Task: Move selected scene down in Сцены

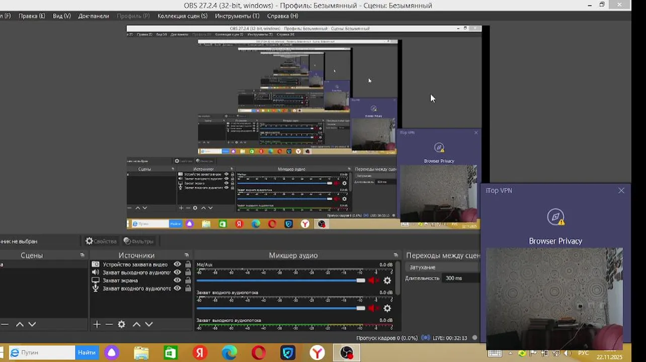Action: click(x=32, y=324)
